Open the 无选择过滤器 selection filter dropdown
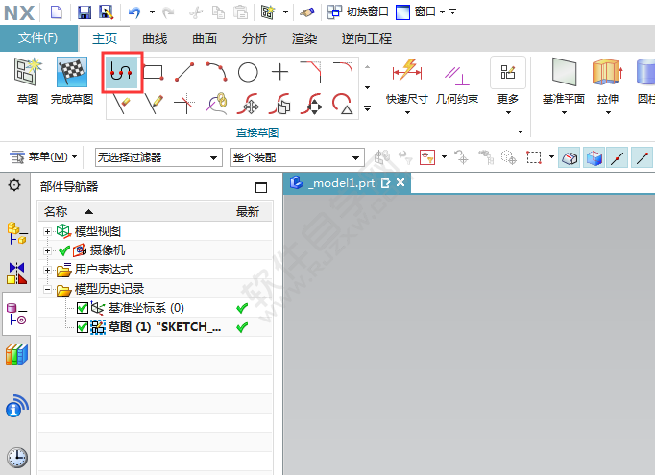The image size is (655, 475). [158, 157]
